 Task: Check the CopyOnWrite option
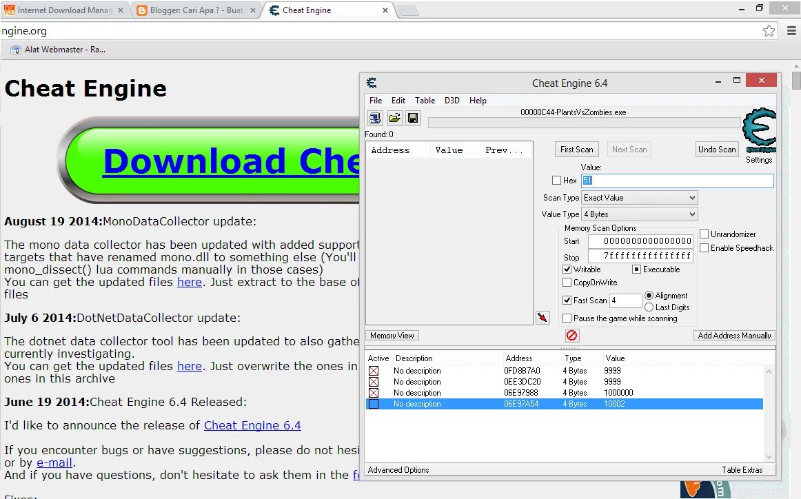pos(567,283)
